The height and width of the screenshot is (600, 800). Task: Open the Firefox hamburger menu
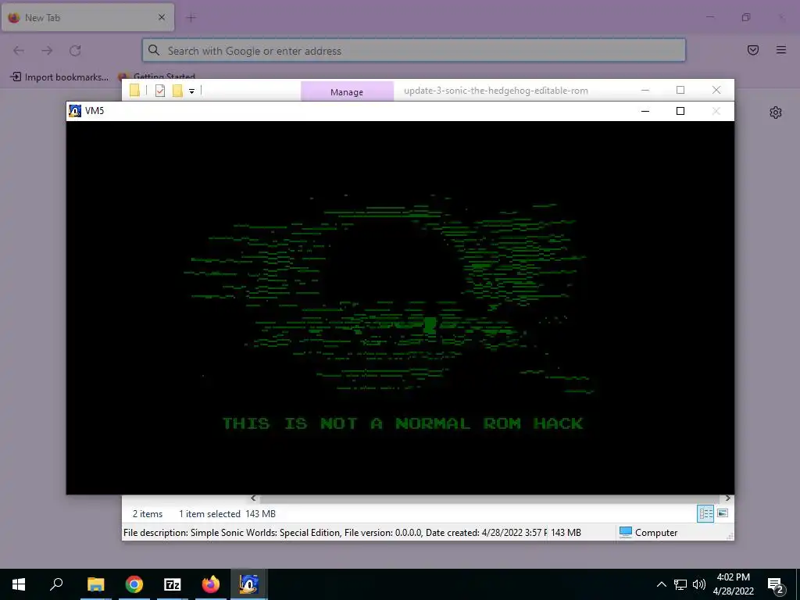click(x=780, y=50)
